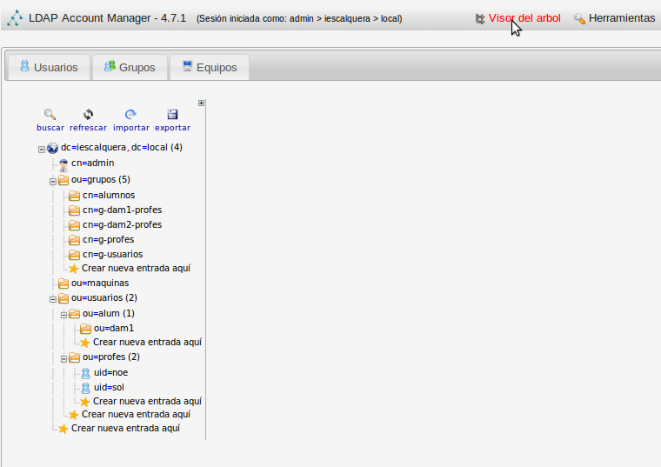661x467 pixels.
Task: Create new entry under ou=usuarios
Action: 137,414
